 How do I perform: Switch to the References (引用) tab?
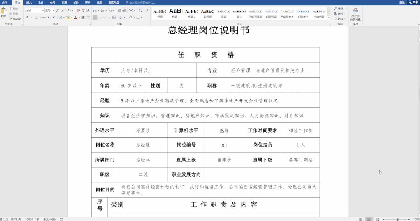coord(64,2)
